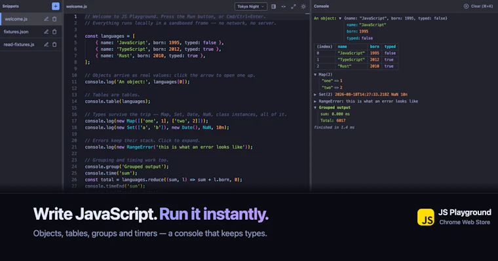Click the icon right of the split layout icon

[x=283, y=7]
